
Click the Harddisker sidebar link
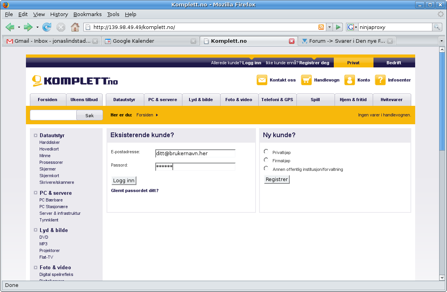(x=50, y=142)
